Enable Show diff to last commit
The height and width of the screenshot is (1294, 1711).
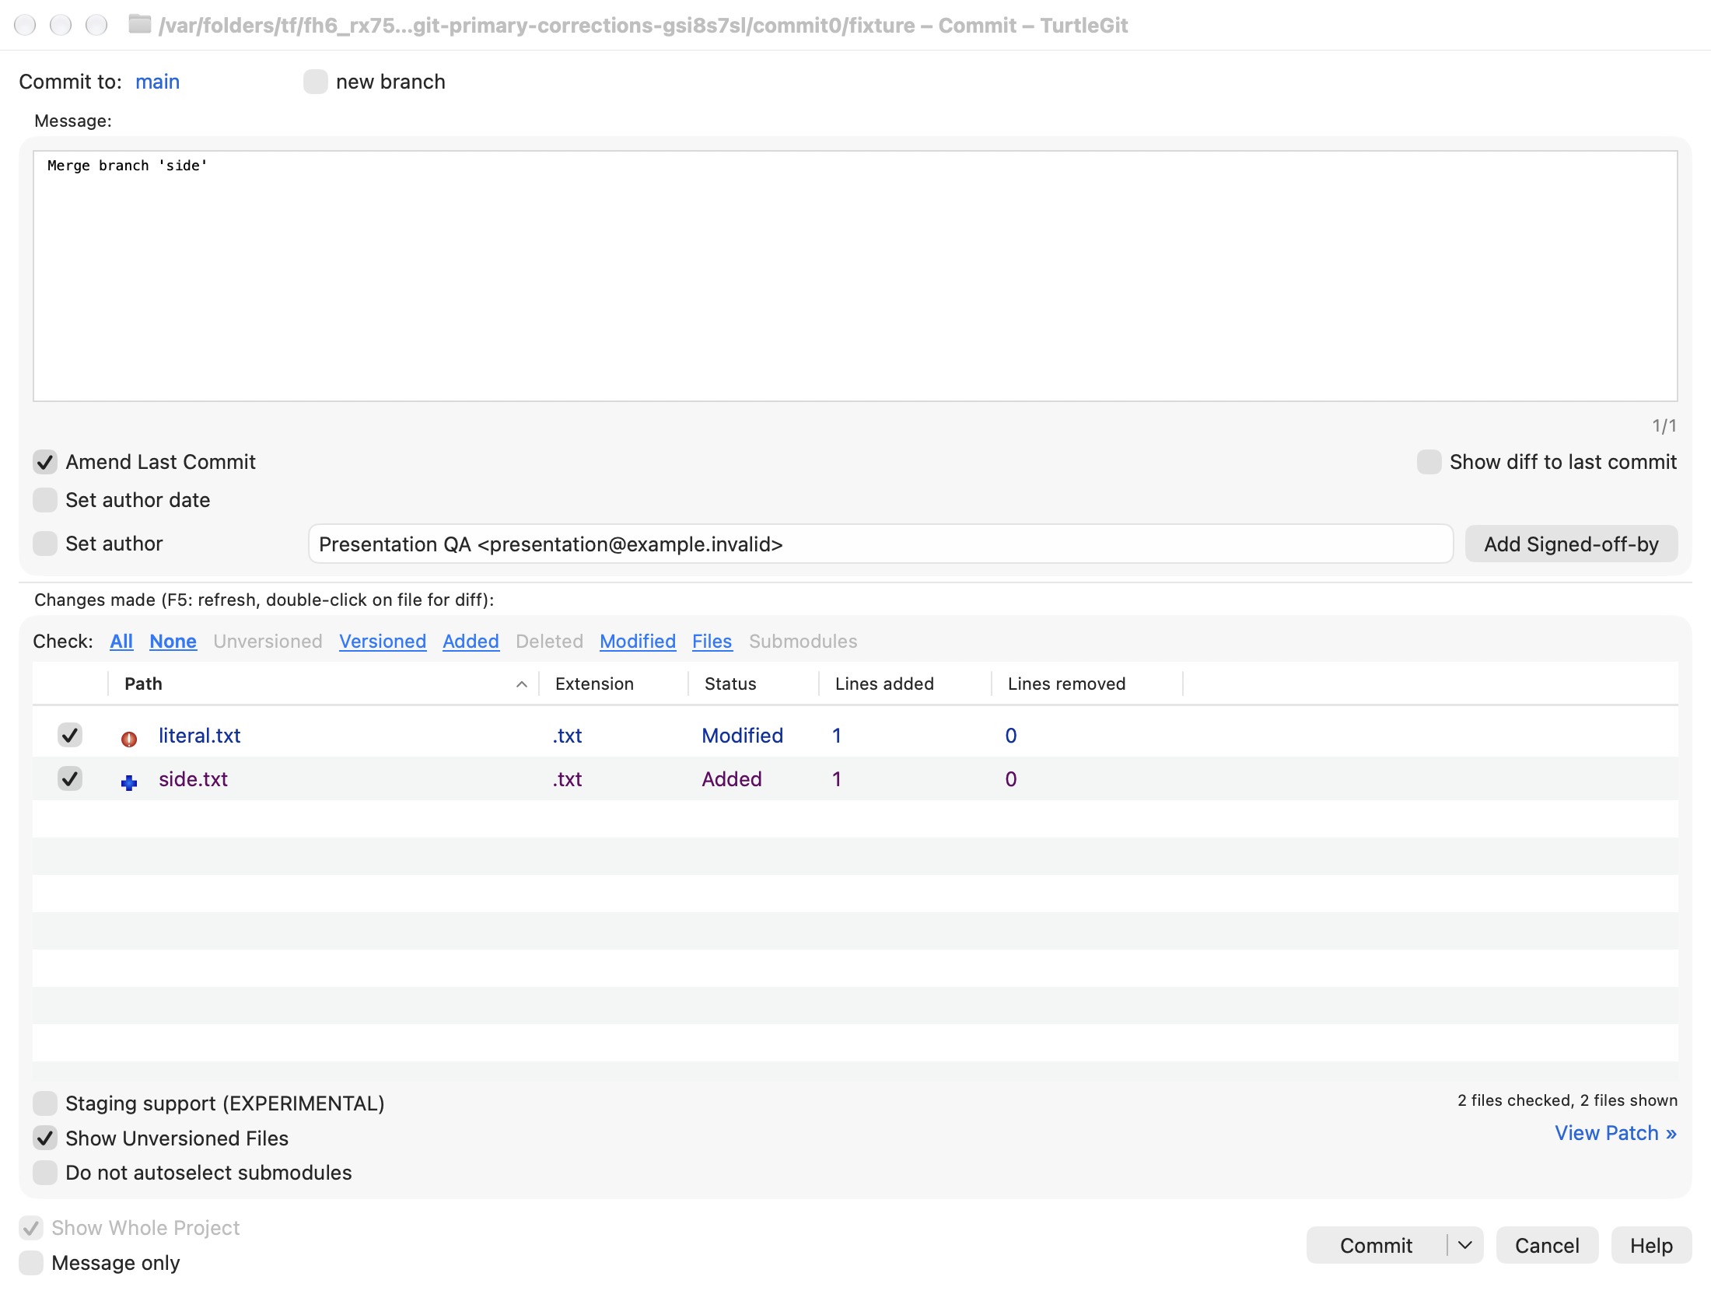pyautogui.click(x=1429, y=462)
